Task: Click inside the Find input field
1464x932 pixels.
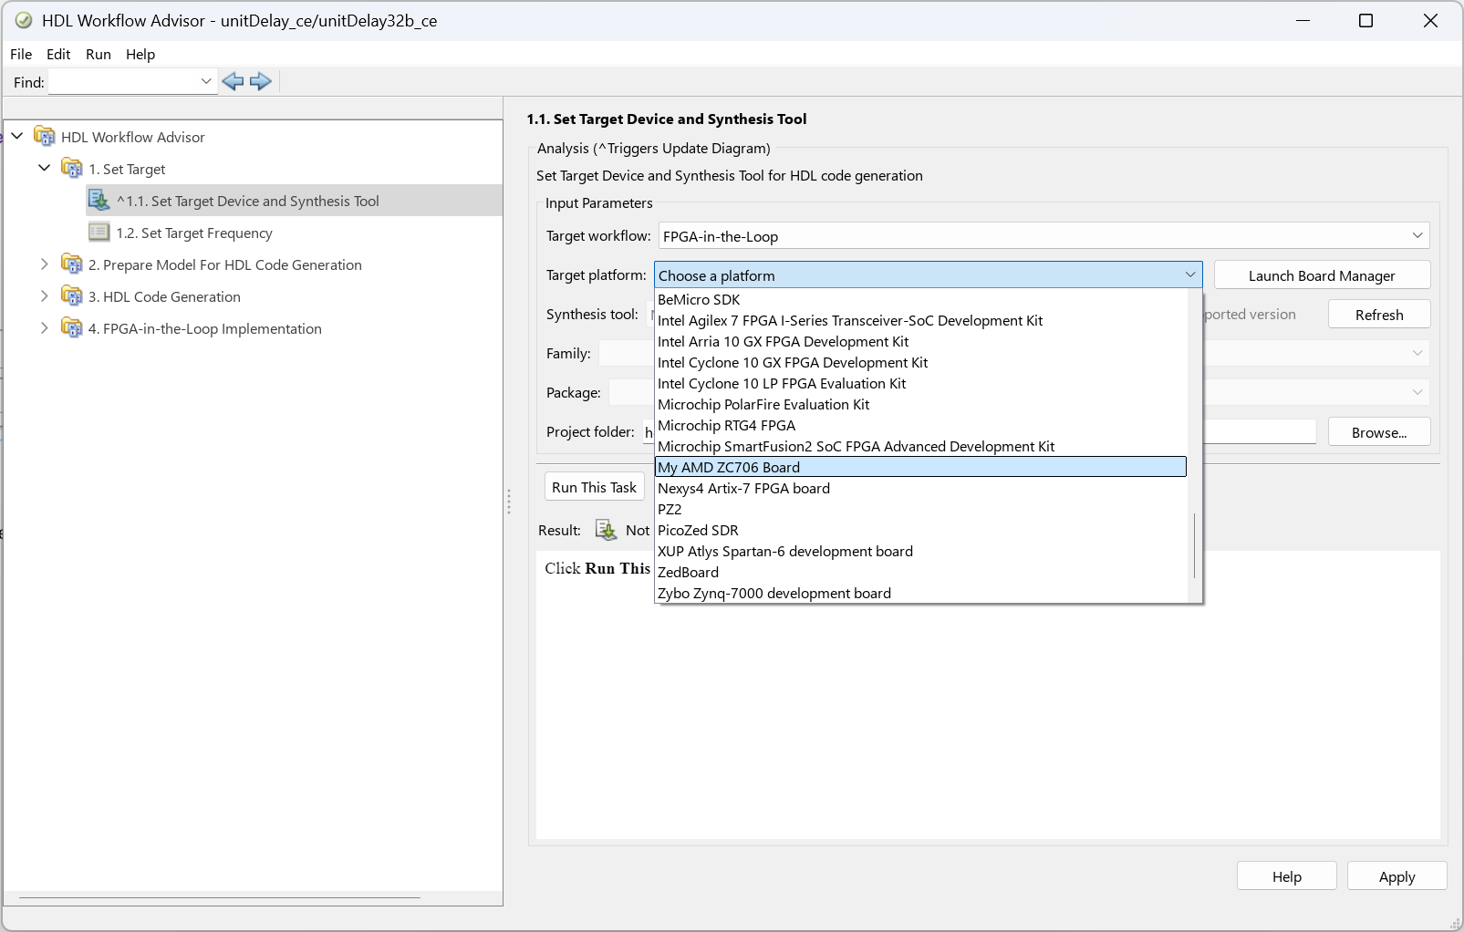Action: click(119, 81)
